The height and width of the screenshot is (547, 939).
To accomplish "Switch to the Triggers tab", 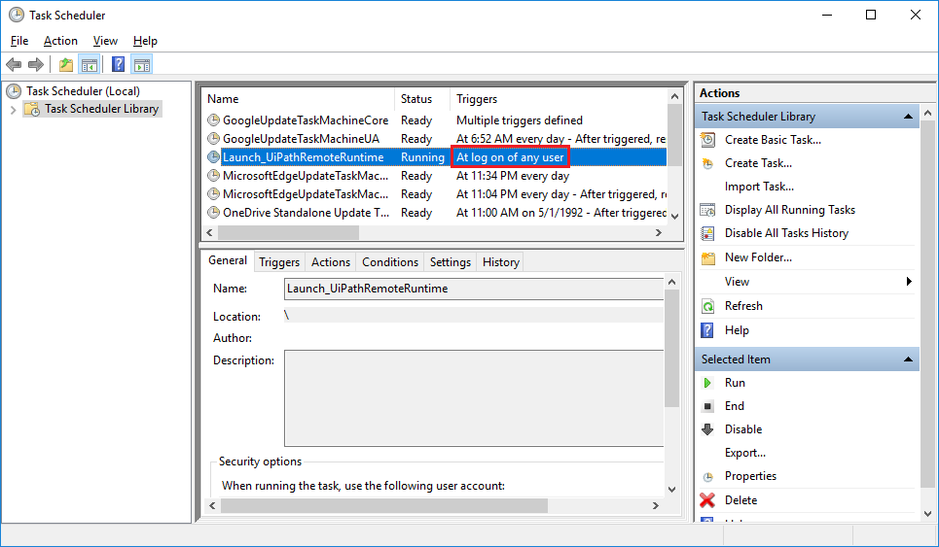I will click(x=279, y=262).
